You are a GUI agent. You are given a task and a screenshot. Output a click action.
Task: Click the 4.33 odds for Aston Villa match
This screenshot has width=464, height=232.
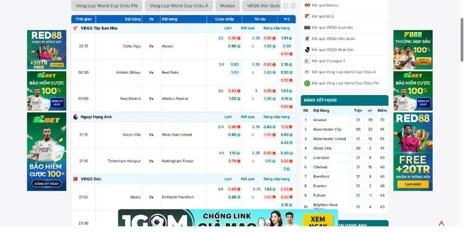pos(287,143)
